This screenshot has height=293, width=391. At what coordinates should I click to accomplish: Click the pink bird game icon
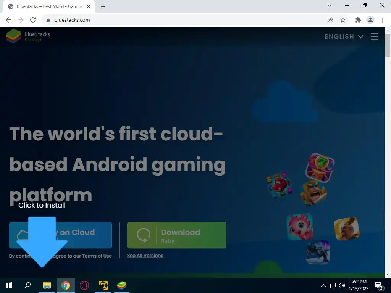(300, 227)
